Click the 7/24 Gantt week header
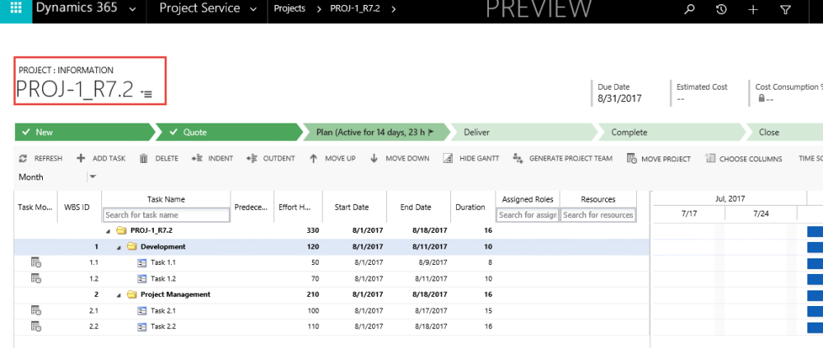 click(760, 214)
